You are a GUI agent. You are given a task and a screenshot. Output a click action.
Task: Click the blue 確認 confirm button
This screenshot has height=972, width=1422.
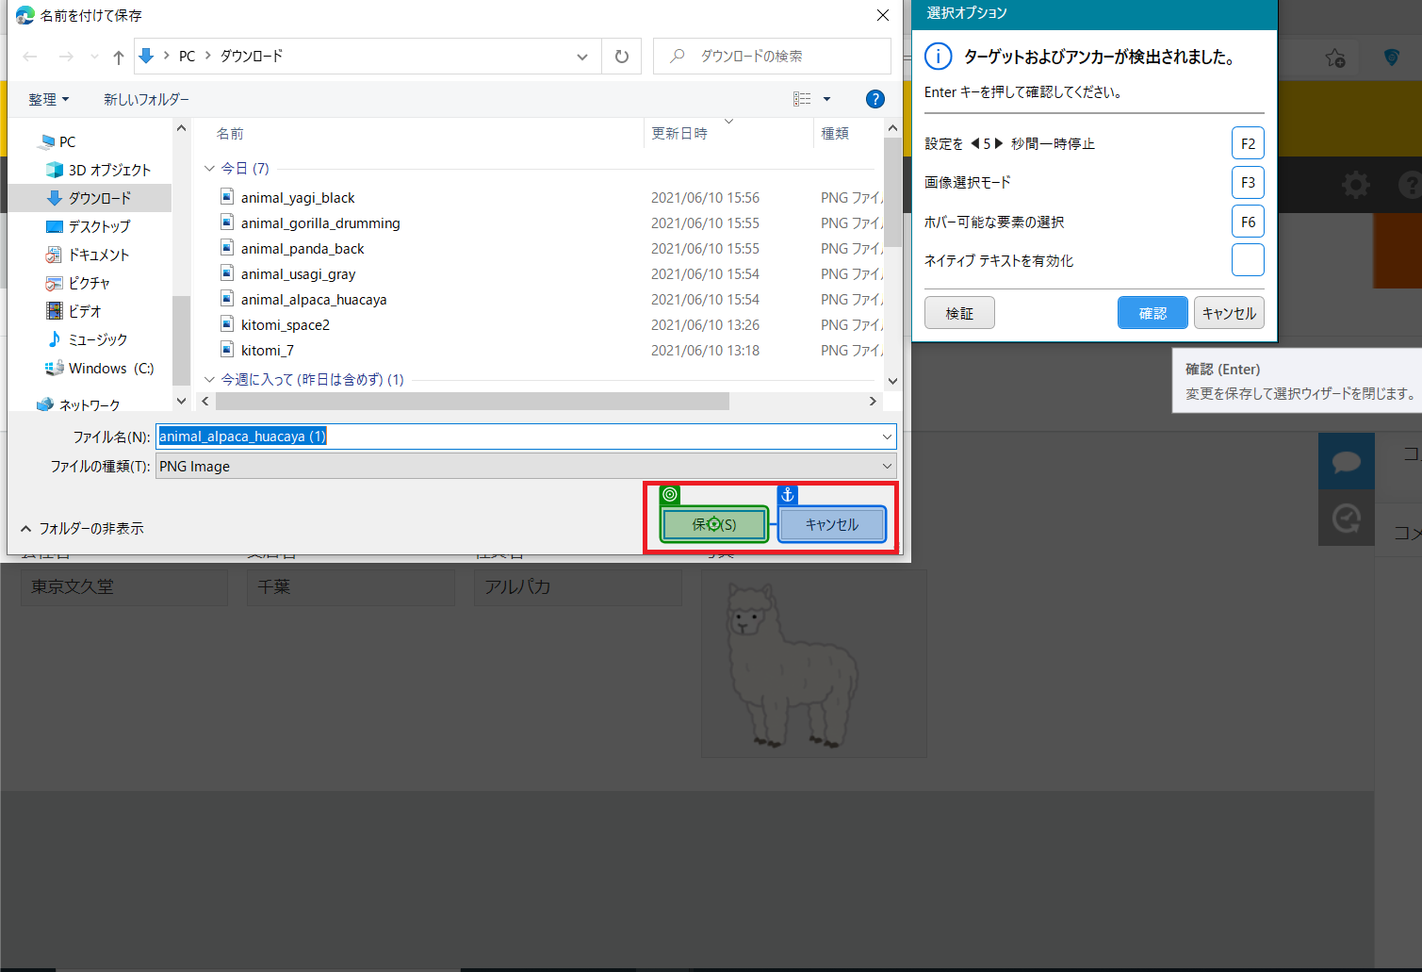pyautogui.click(x=1152, y=313)
